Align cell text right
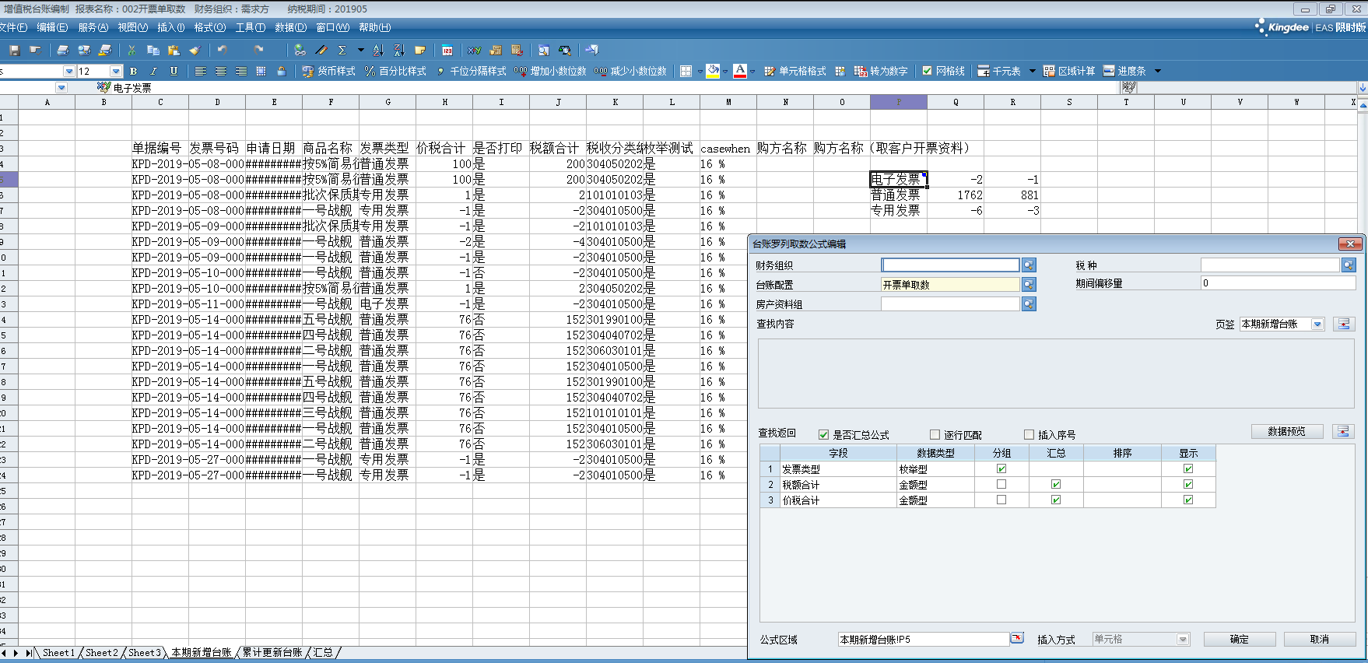Screen dimensions: 1368x663 coord(241,71)
